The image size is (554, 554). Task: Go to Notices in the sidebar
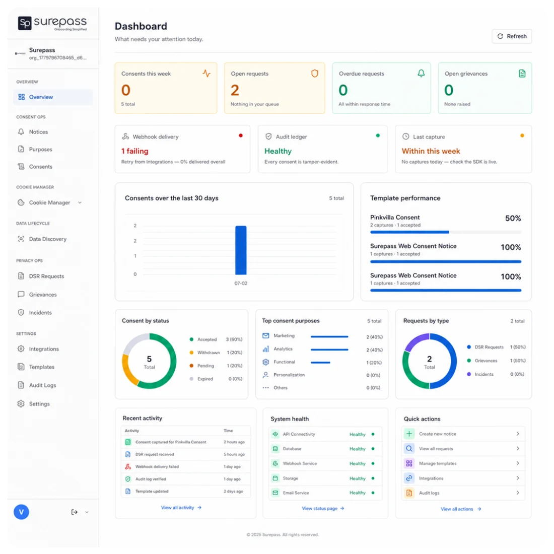53,132
